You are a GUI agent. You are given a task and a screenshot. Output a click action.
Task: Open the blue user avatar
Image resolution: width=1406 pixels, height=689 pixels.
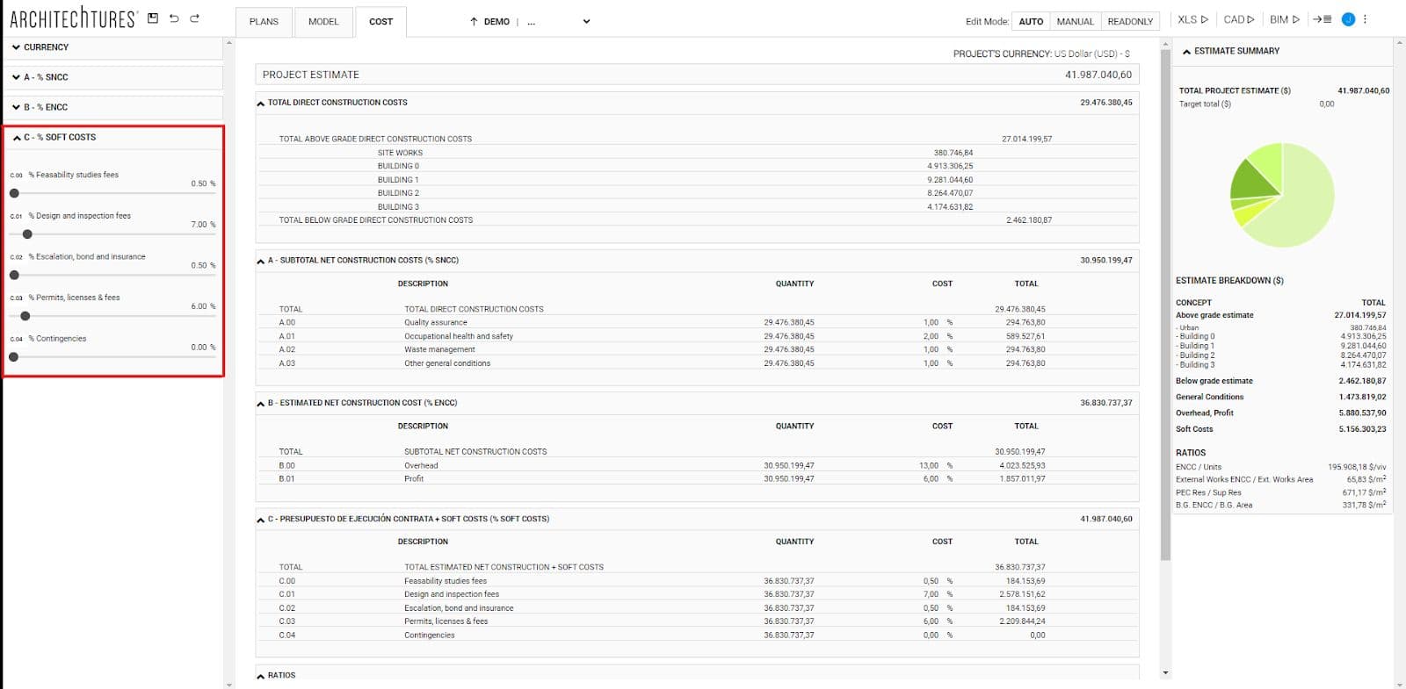pyautogui.click(x=1348, y=19)
